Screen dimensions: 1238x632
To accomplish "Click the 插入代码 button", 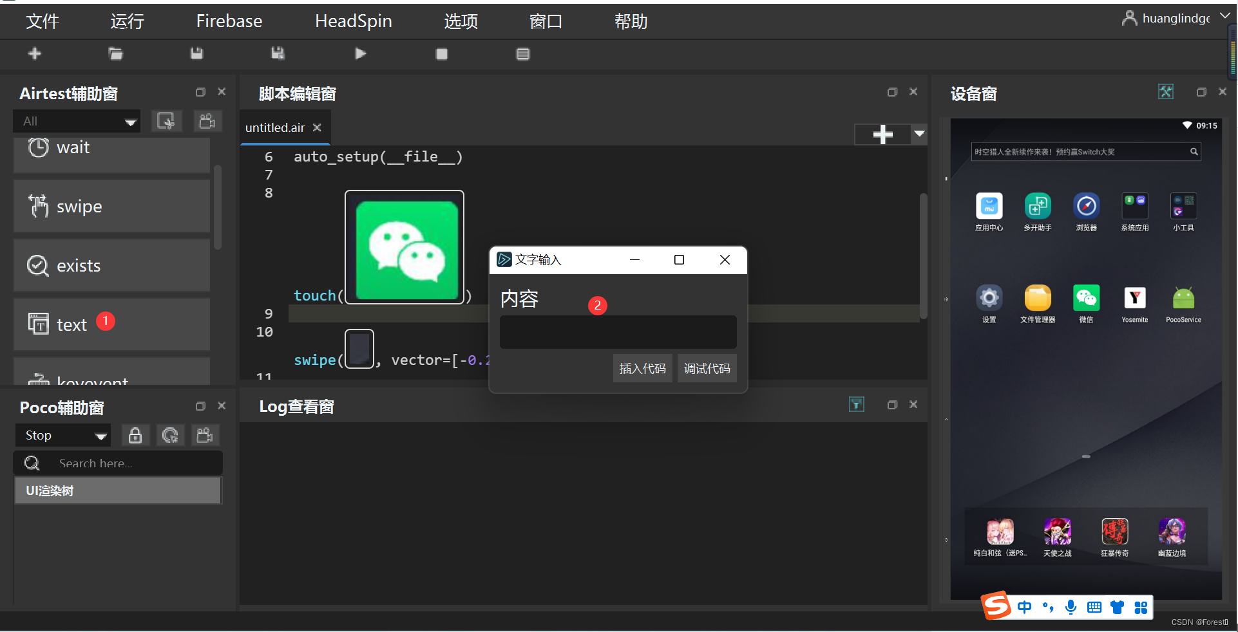I will 642,368.
